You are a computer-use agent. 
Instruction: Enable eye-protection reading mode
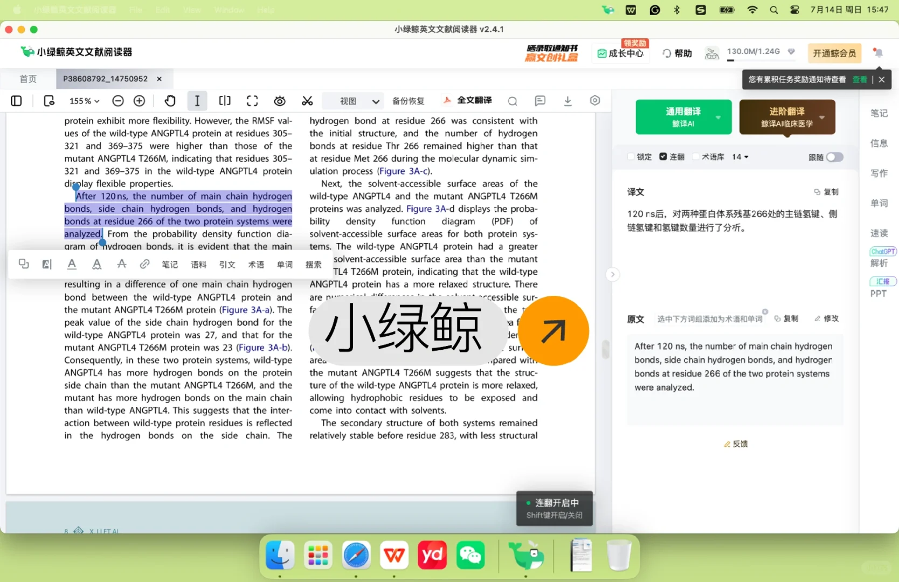pos(280,101)
